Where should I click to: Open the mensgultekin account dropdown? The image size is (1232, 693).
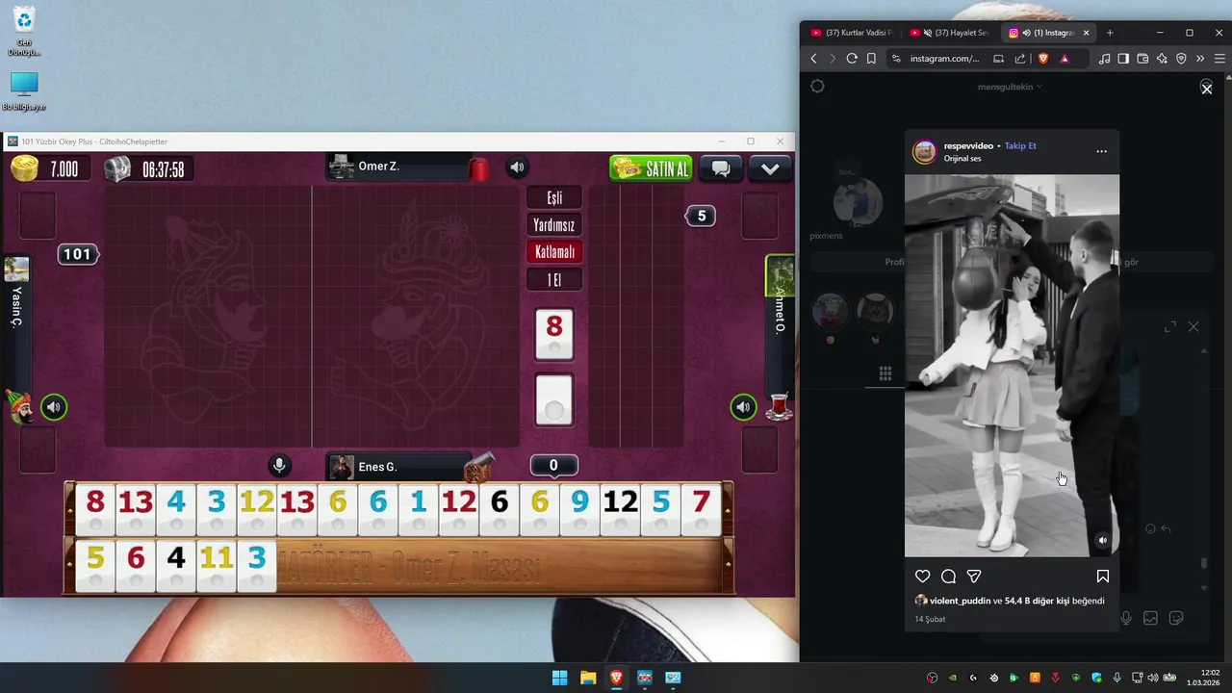1010,87
